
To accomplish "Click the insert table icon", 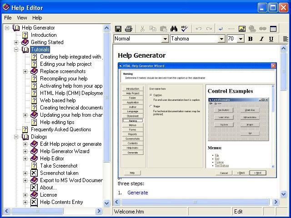I will click(x=273, y=29).
